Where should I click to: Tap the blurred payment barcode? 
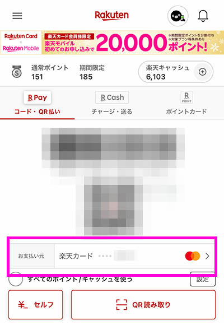[113, 148]
